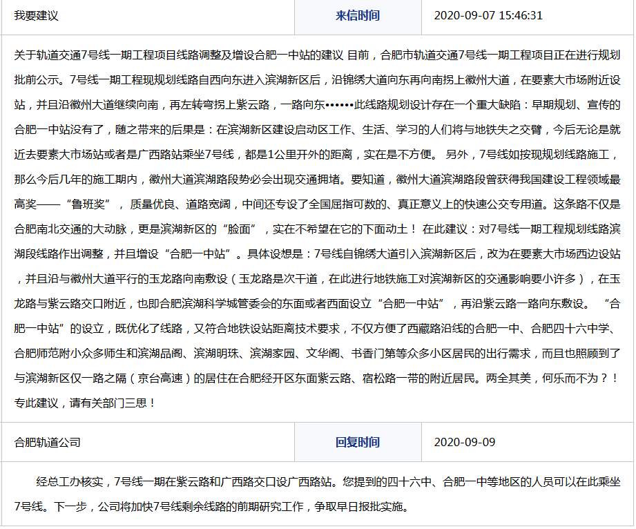Click the closing line '专此建议，请有关部门三思！'

85,403
